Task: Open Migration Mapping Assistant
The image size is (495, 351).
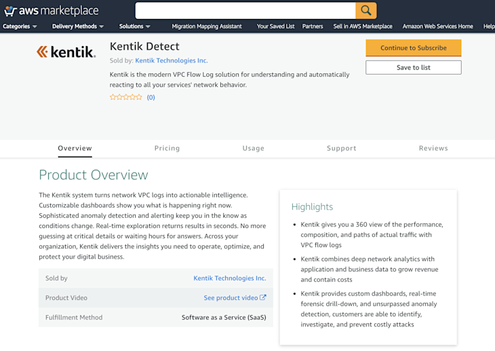Action: pos(207,26)
